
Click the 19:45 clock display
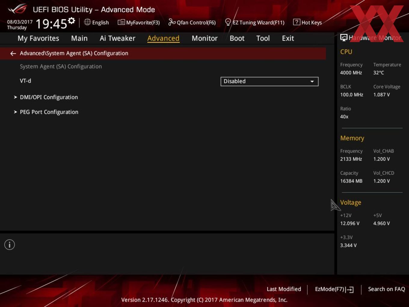pos(51,24)
